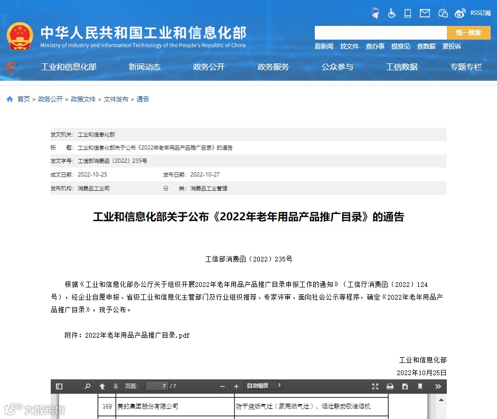Screen dimensions: 497x419
Task: Zoom in the PDF with plus button
Action: [x=236, y=386]
